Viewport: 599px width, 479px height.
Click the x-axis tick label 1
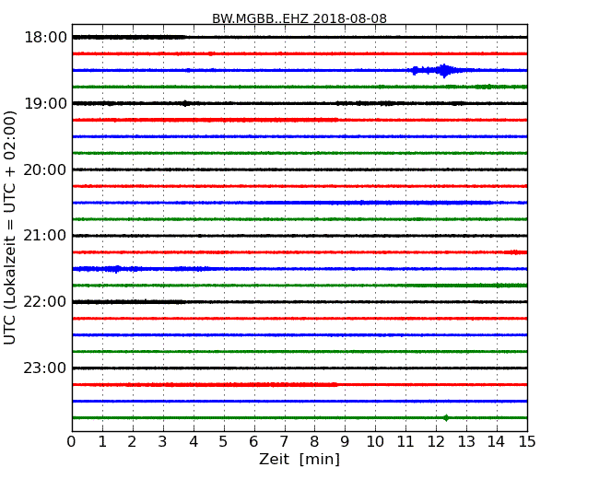(102, 442)
